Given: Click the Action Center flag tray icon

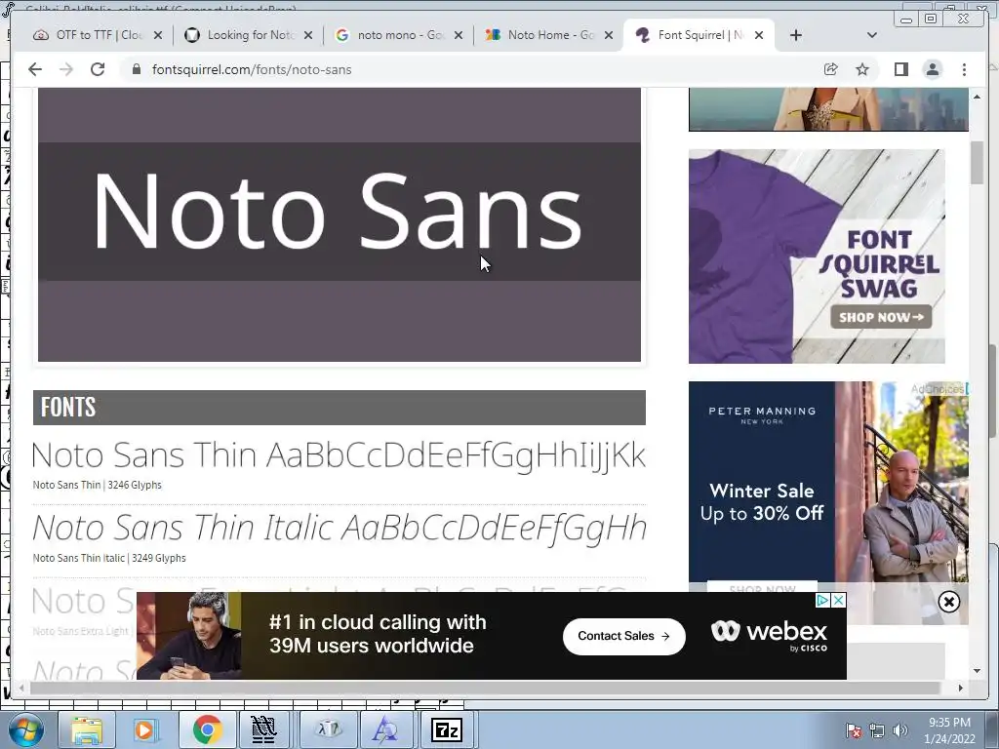Looking at the screenshot, I should pos(854,730).
